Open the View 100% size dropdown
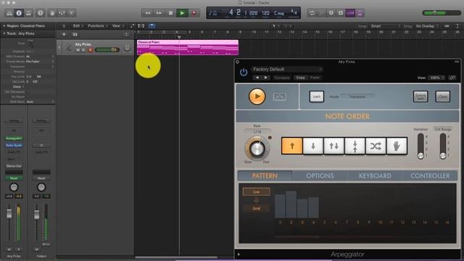This screenshot has width=464, height=261. pyautogui.click(x=436, y=78)
